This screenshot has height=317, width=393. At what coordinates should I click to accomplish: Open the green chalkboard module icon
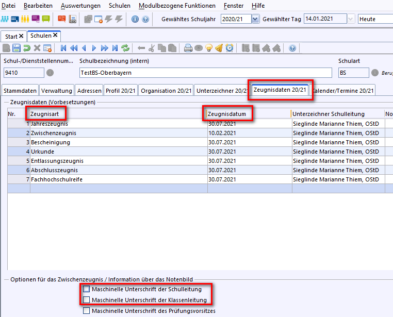pos(46,19)
